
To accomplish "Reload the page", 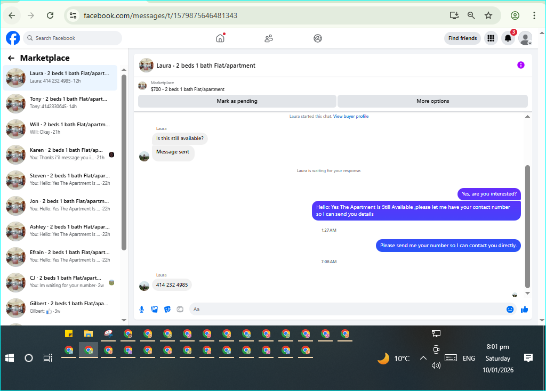I will pos(50,15).
